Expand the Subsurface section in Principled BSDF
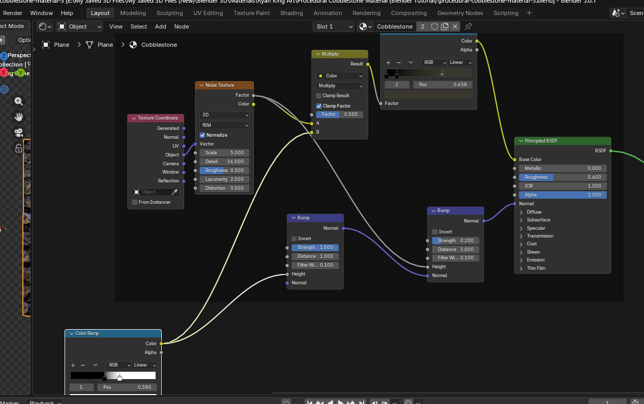This screenshot has width=644, height=404. 521,220
